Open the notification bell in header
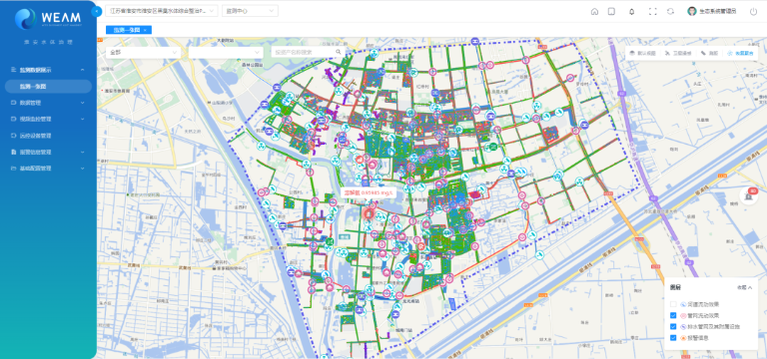This screenshot has height=359, width=767. 631,12
